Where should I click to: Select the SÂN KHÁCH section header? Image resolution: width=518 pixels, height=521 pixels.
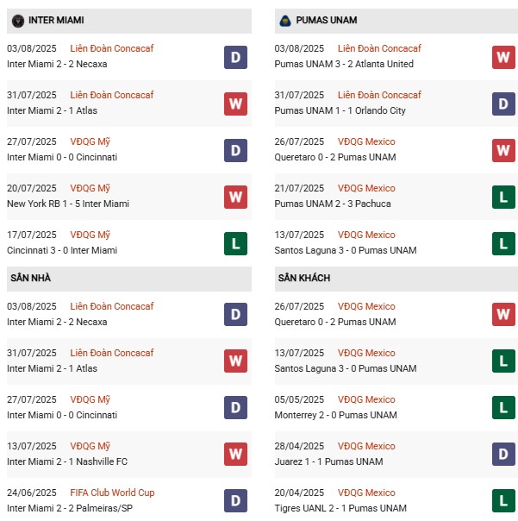(304, 279)
